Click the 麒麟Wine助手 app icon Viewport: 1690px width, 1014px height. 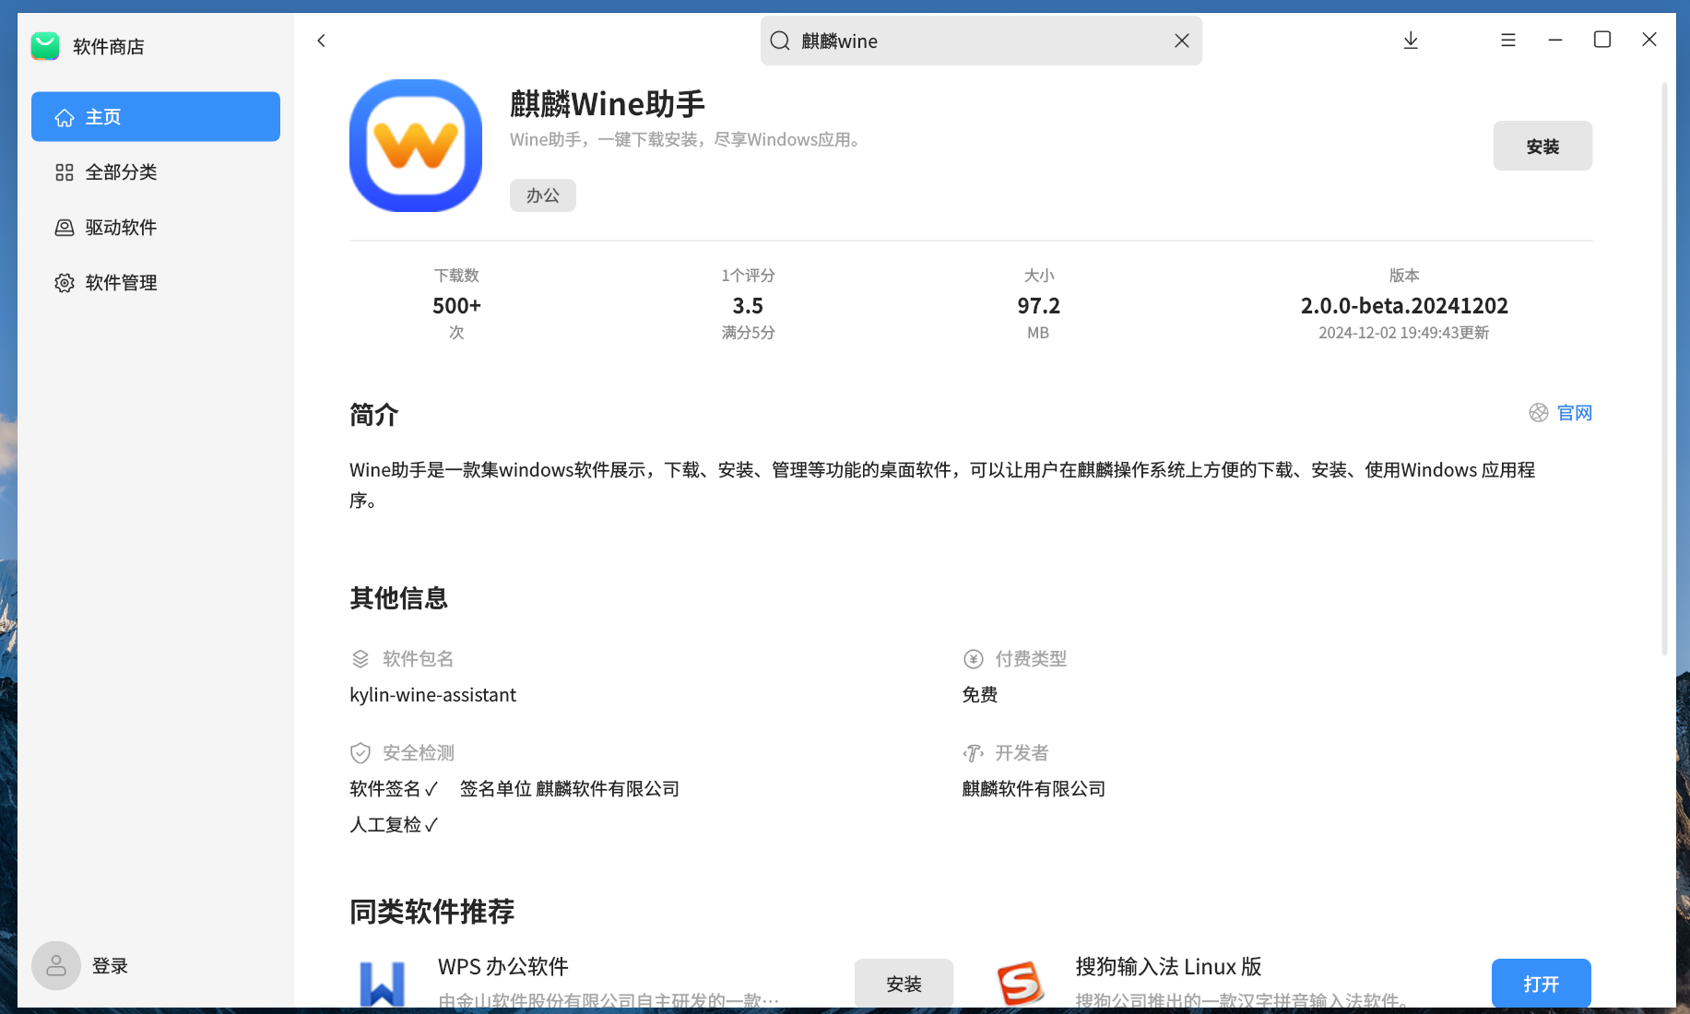(x=416, y=146)
